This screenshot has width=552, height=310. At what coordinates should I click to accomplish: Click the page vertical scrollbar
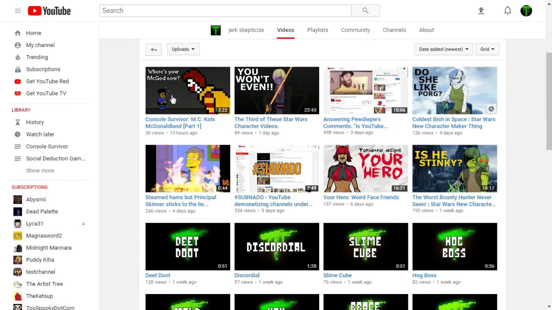[x=549, y=101]
